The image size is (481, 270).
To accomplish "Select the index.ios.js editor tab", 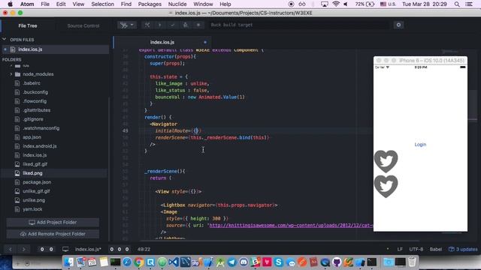I will click(162, 42).
